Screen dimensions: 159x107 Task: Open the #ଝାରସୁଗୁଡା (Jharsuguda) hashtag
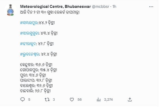click(30, 34)
